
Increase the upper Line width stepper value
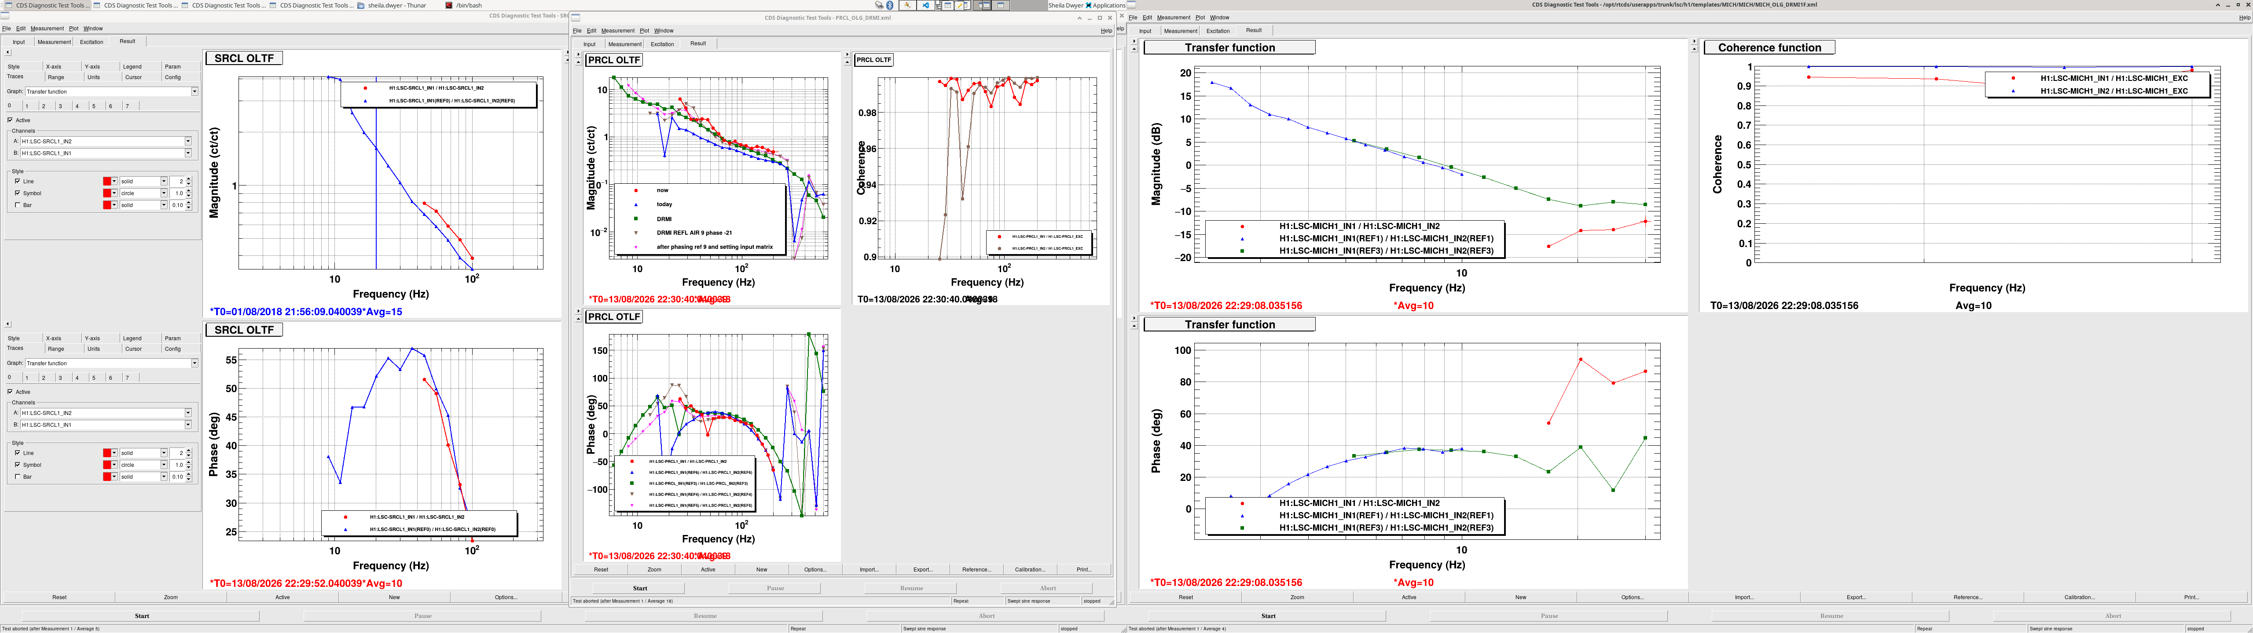click(189, 179)
